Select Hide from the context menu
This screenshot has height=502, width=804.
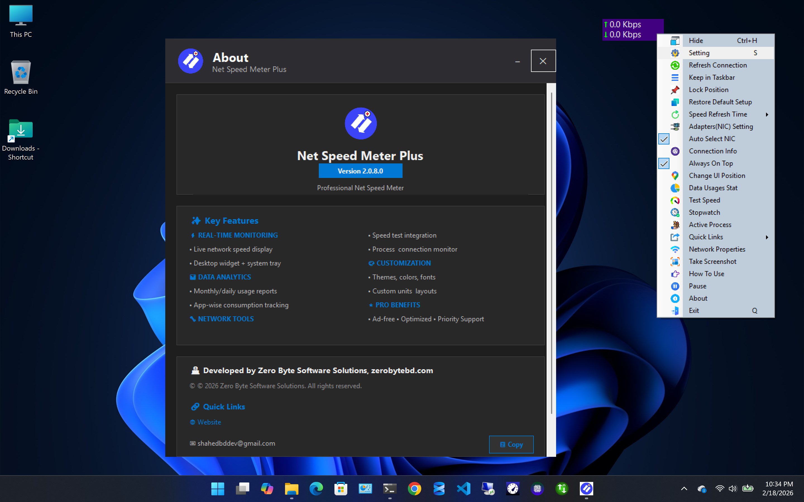(x=716, y=41)
